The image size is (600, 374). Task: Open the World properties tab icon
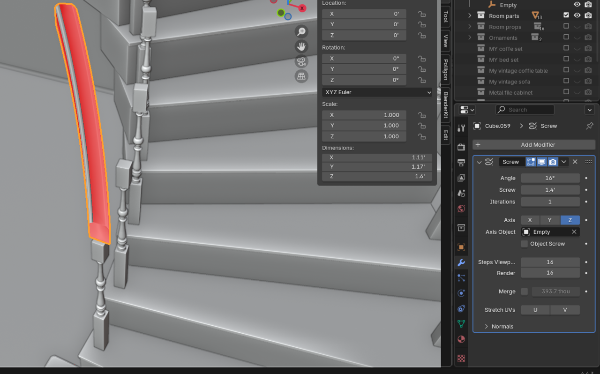[x=461, y=209]
